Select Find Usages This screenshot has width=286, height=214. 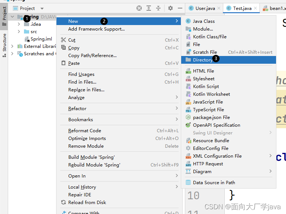(x=119, y=74)
